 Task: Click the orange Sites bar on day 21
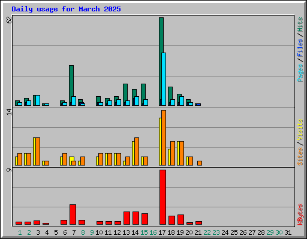[200, 163]
